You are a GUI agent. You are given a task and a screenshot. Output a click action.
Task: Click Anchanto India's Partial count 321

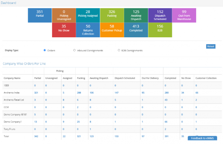click(36, 93)
